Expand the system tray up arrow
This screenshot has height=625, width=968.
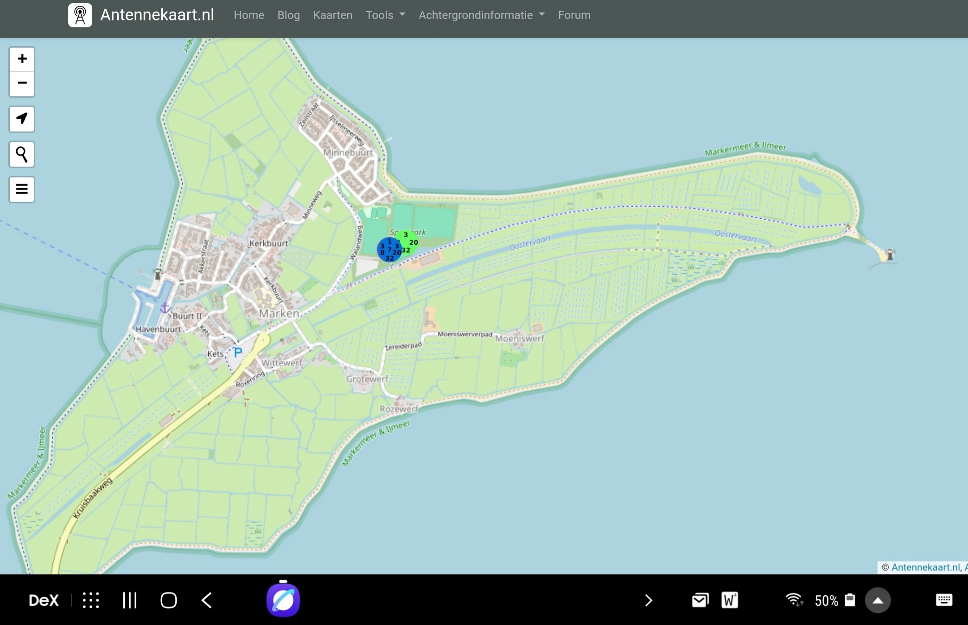[x=878, y=600]
